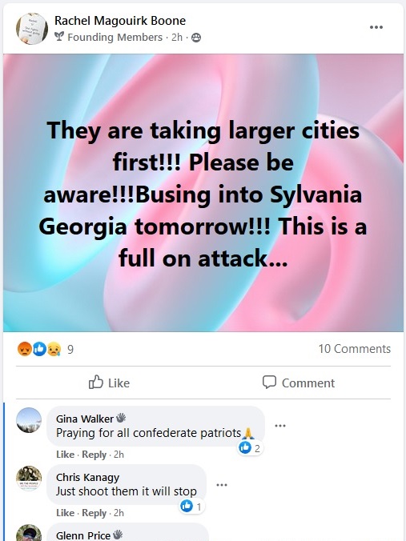Open Gina Walker's profile avatar

29,420
